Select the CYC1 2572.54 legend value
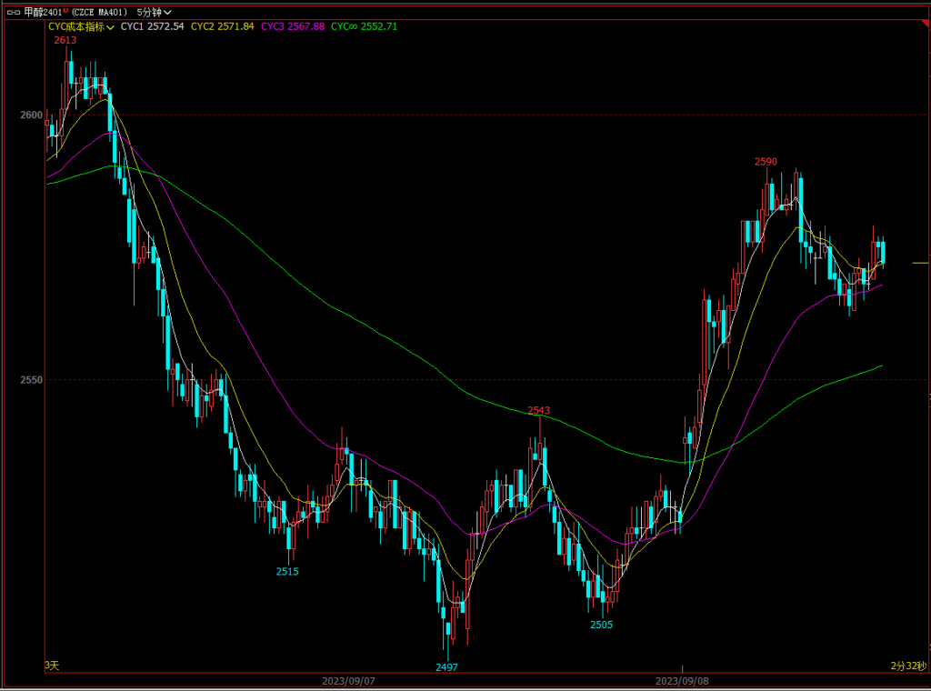Image resolution: width=931 pixels, height=691 pixels. (152, 26)
